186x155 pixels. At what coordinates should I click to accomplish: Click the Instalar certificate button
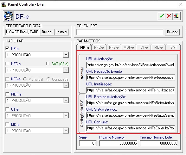tap(62, 32)
